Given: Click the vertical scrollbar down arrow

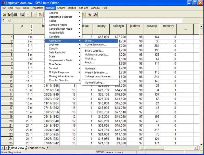Looking at the screenshot, I should [201, 143].
